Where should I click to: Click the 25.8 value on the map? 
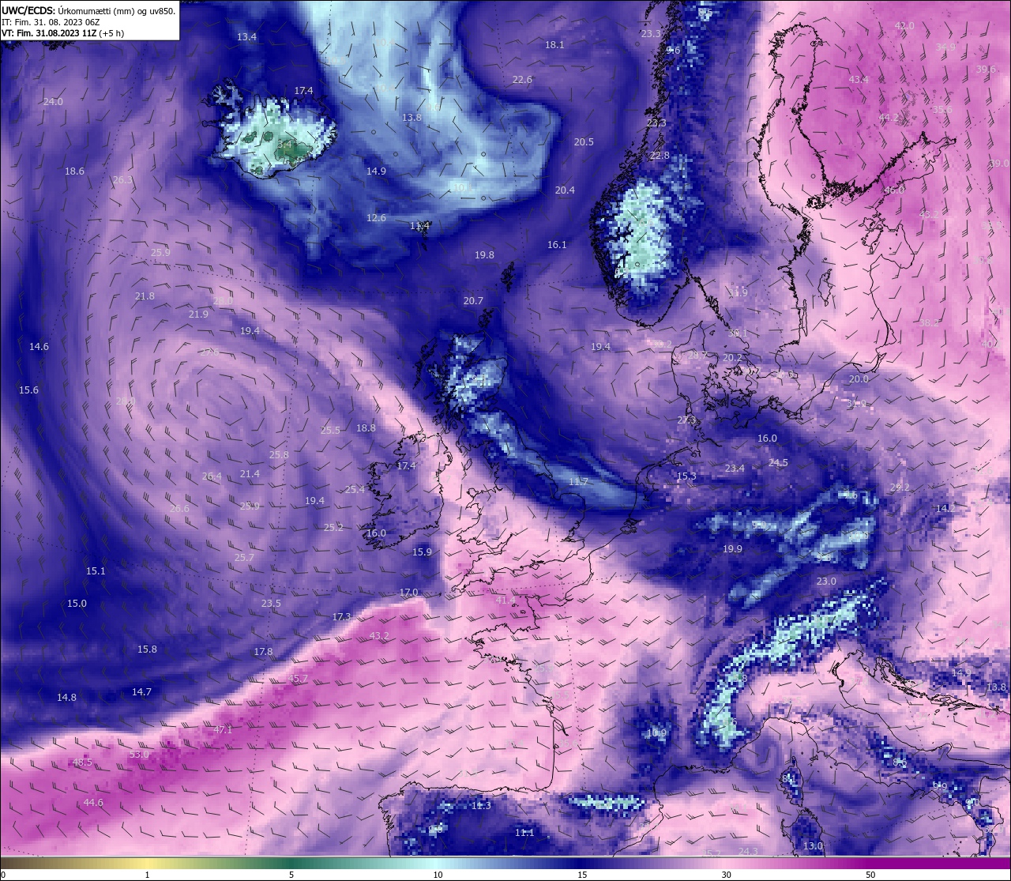tap(279, 455)
